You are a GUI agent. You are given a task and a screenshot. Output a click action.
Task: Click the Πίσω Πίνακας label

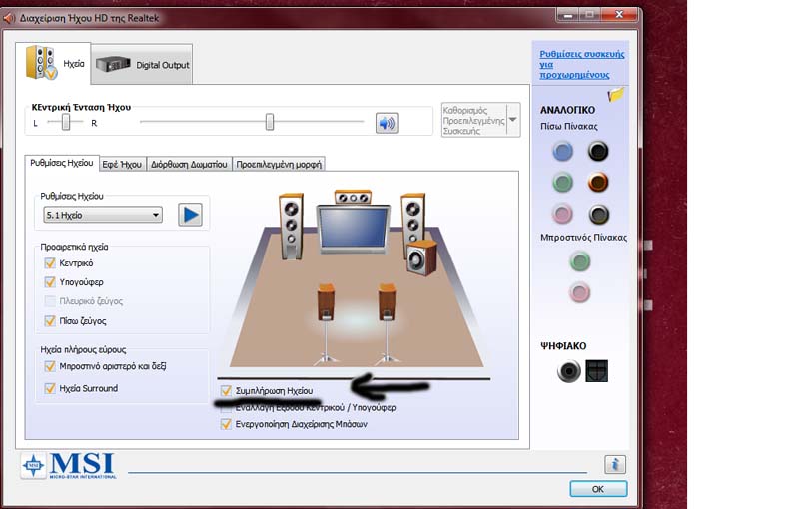[569, 126]
